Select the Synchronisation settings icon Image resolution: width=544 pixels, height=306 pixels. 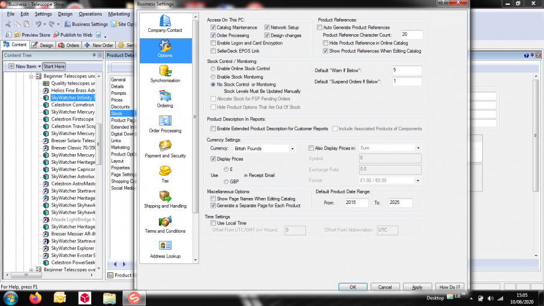[165, 71]
